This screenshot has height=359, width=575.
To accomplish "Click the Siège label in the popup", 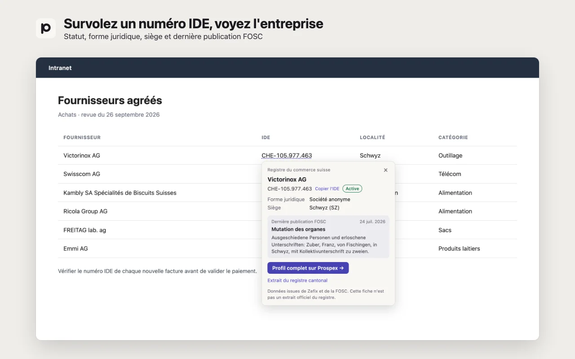I will click(274, 208).
